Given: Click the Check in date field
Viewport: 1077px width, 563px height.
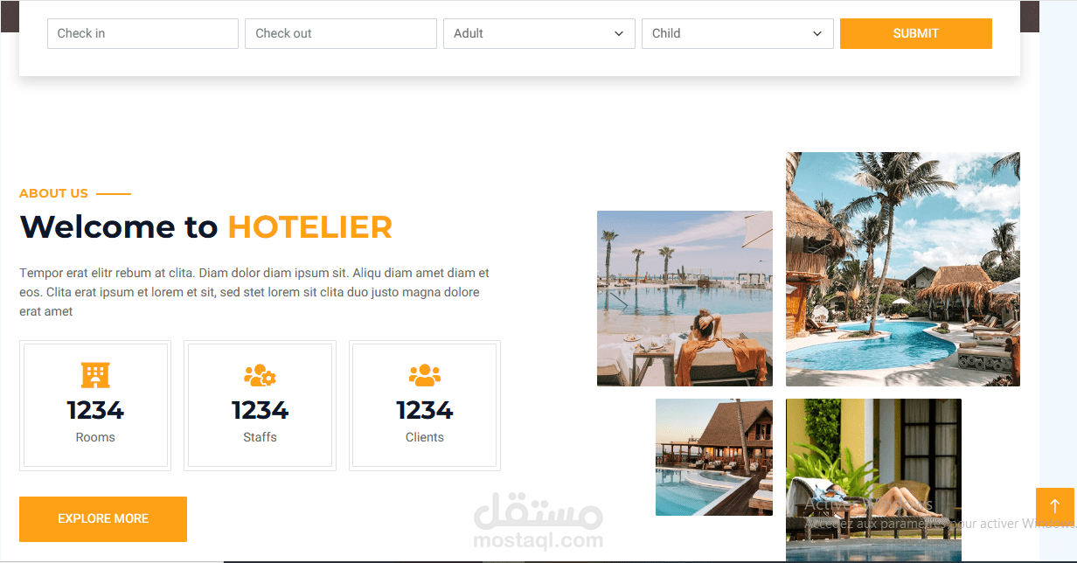Looking at the screenshot, I should click(x=142, y=33).
